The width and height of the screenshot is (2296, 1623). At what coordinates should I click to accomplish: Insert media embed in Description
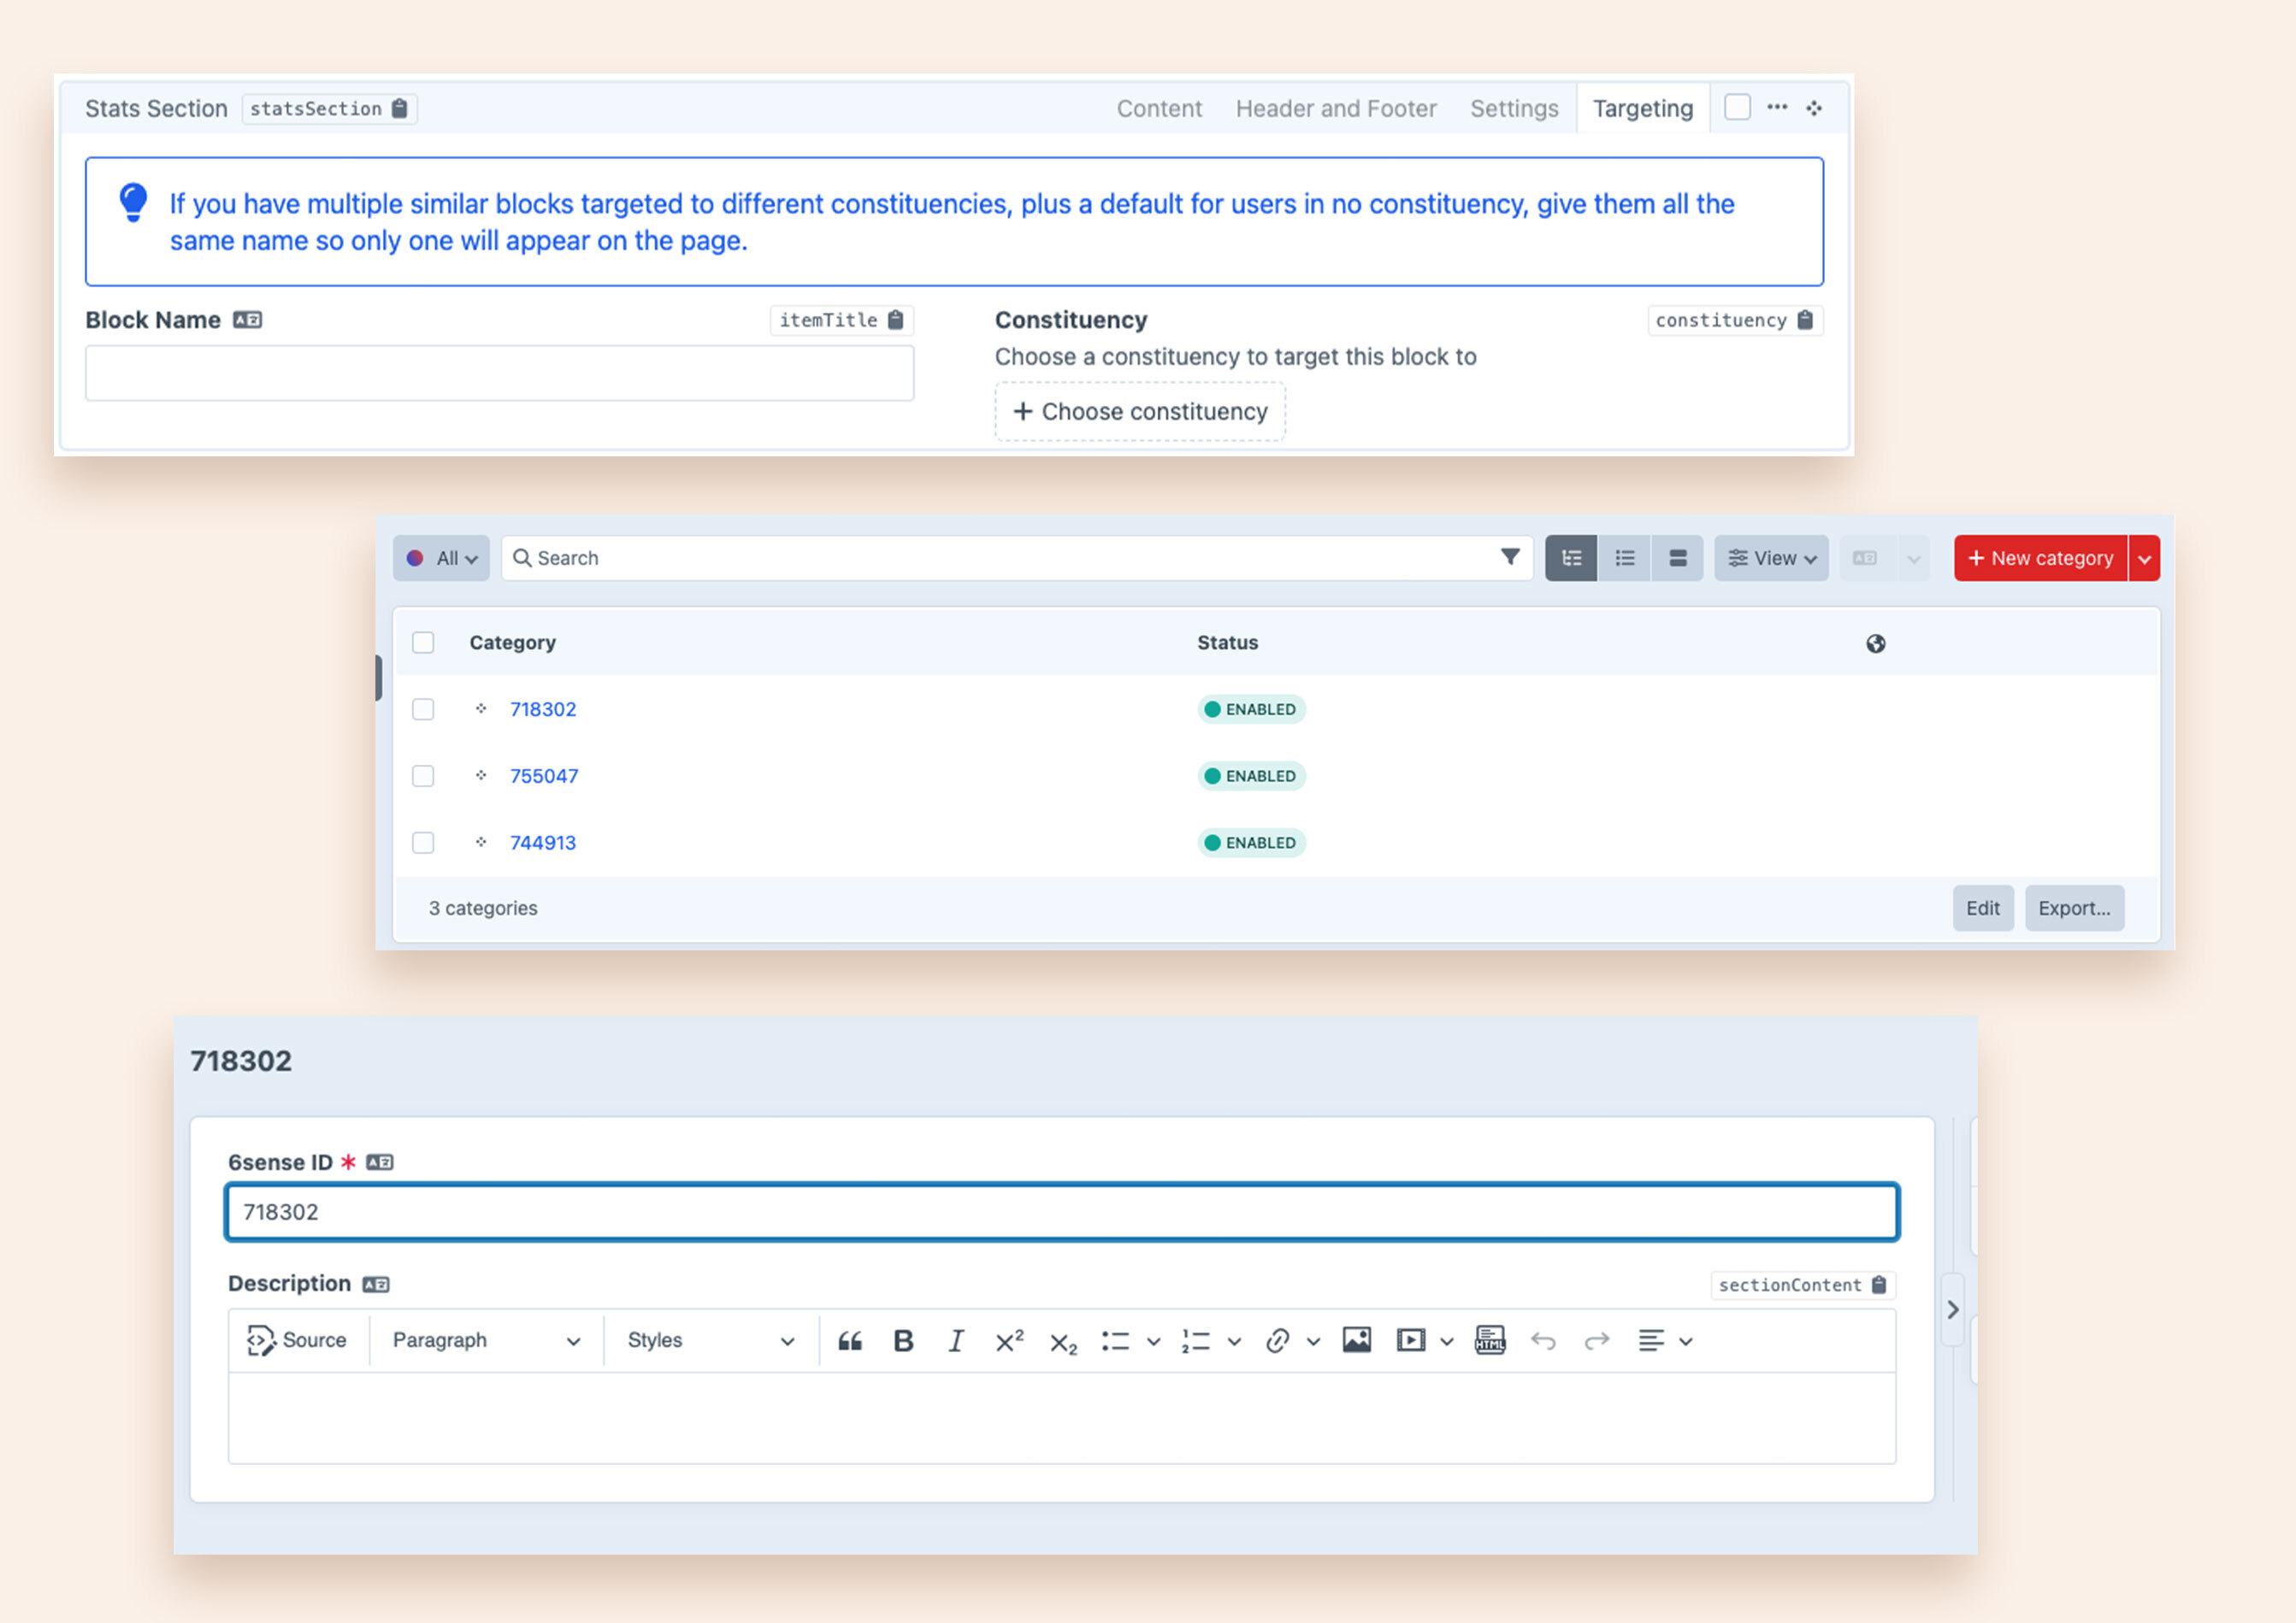click(x=1410, y=1340)
